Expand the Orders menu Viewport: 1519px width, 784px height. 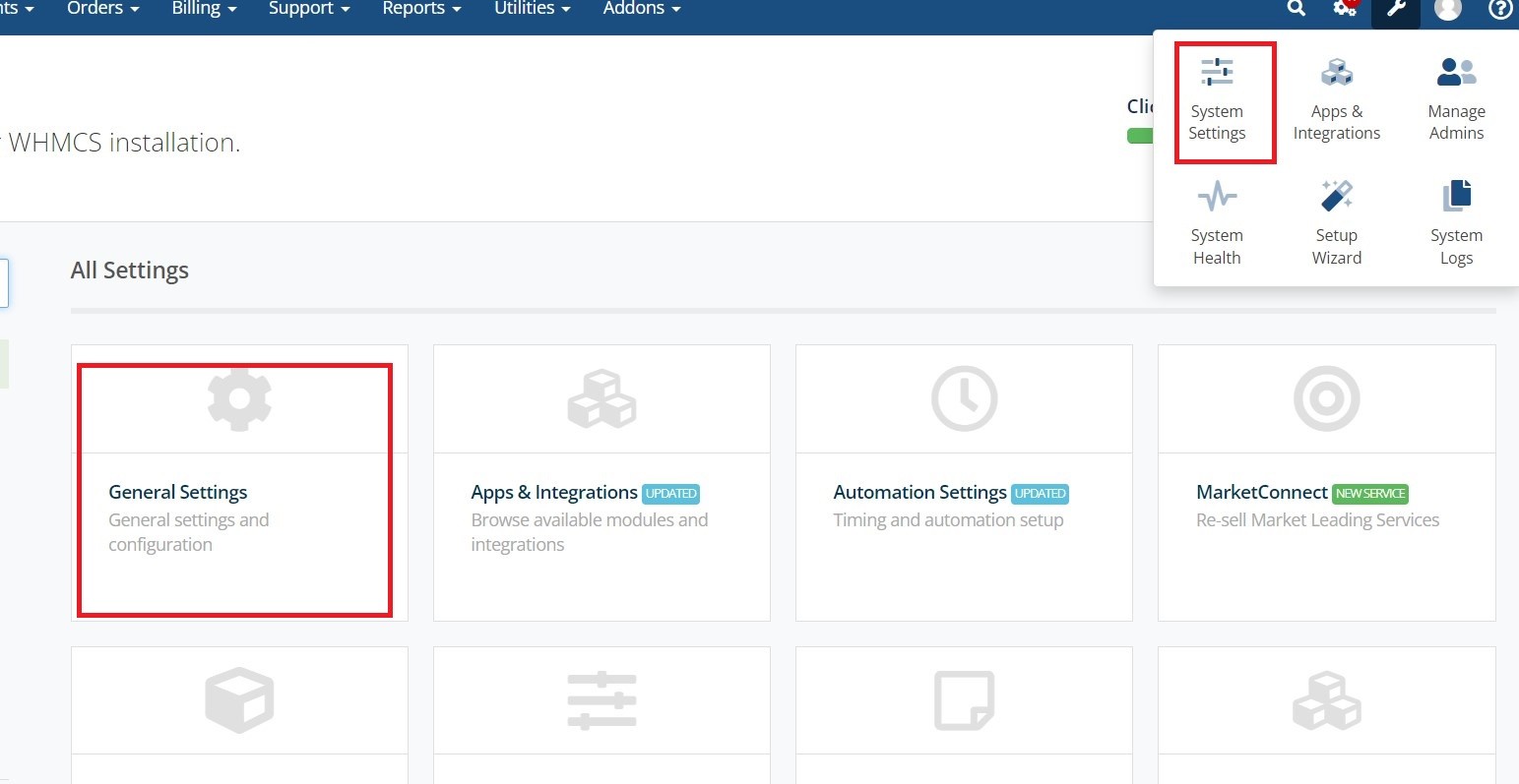[x=102, y=9]
